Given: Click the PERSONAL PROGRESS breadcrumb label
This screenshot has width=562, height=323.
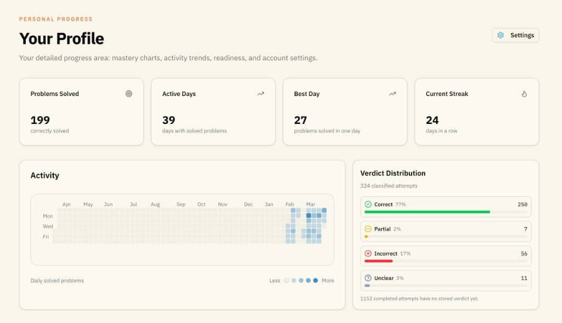Looking at the screenshot, I should [55, 19].
